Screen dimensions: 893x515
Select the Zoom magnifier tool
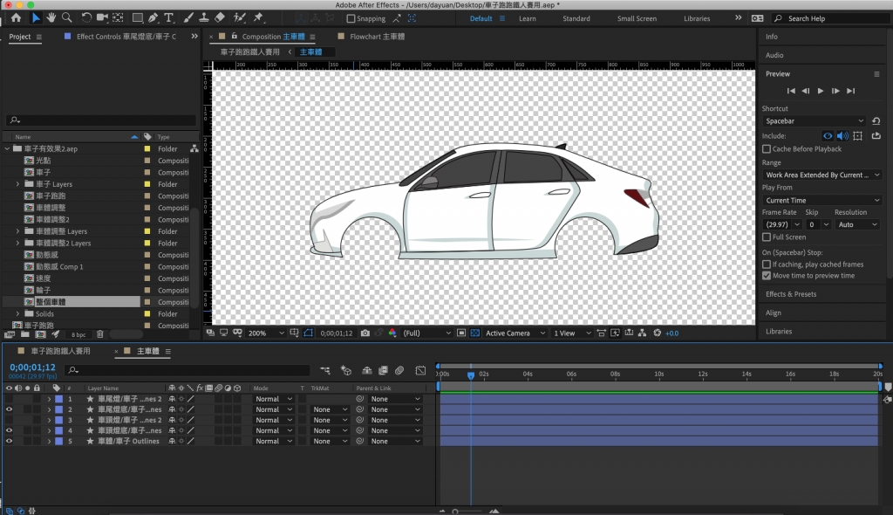pyautogui.click(x=67, y=17)
